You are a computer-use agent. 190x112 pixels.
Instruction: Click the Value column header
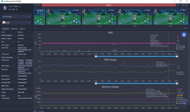(20, 32)
